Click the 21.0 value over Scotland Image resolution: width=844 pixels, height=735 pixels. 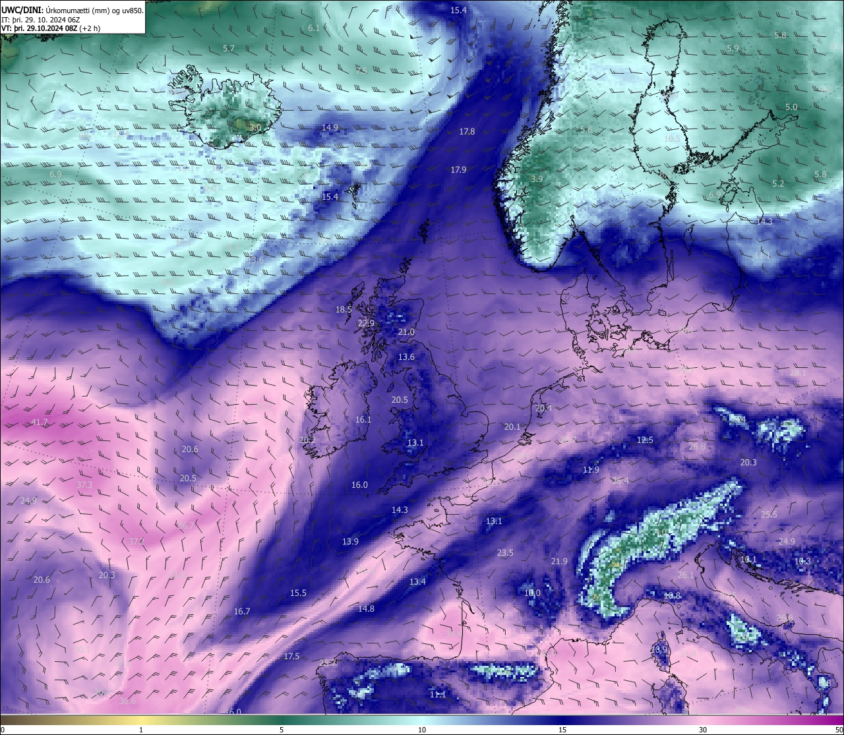406,332
